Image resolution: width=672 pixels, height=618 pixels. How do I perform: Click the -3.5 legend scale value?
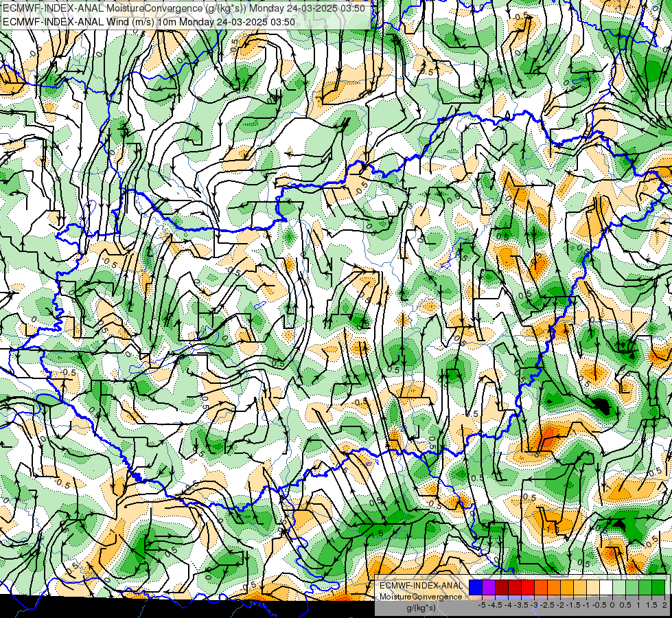coord(522,605)
